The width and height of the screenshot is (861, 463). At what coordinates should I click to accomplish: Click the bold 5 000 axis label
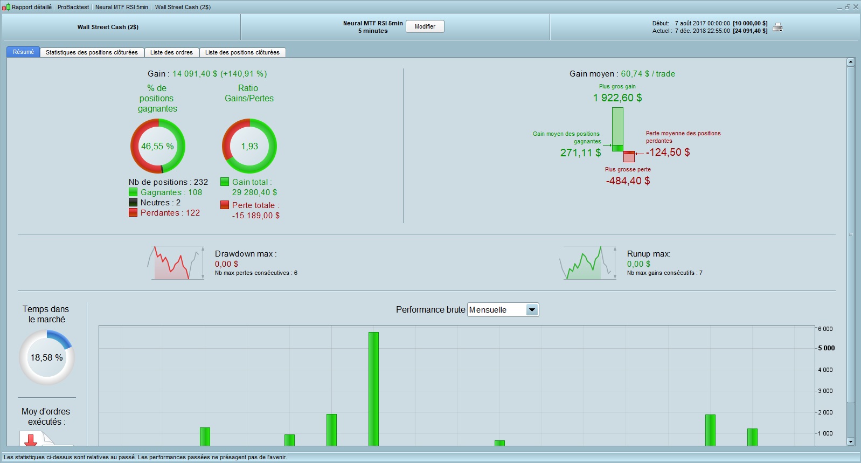(x=826, y=348)
